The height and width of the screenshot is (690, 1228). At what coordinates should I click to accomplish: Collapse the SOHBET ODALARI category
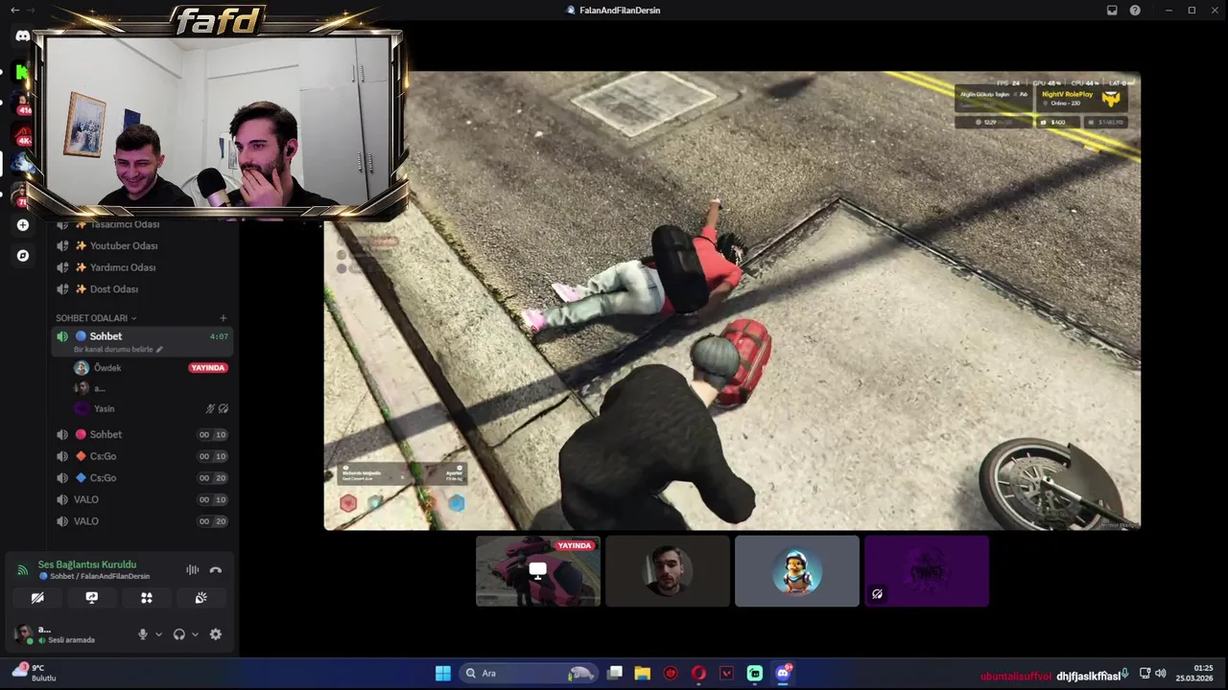click(96, 318)
